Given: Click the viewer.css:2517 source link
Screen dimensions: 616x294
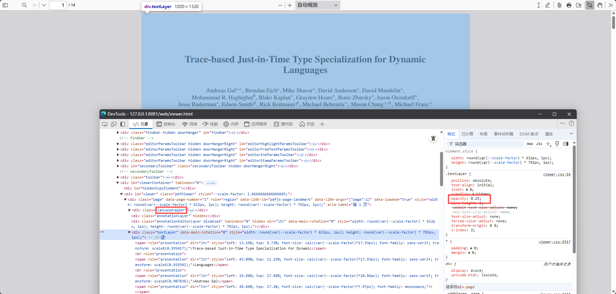Looking at the screenshot, I should 554,242.
